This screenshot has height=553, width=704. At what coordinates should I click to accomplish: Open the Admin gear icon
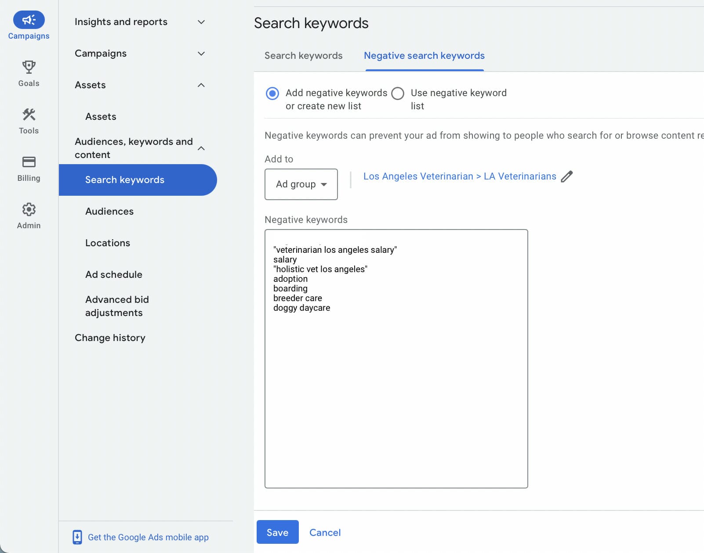29,209
